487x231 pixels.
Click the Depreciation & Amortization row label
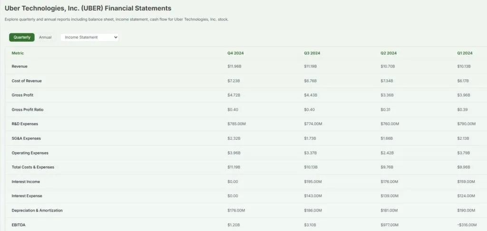coord(37,210)
